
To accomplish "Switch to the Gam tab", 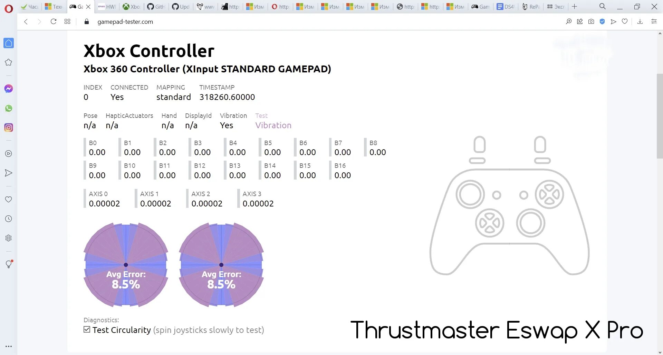I will click(x=481, y=7).
